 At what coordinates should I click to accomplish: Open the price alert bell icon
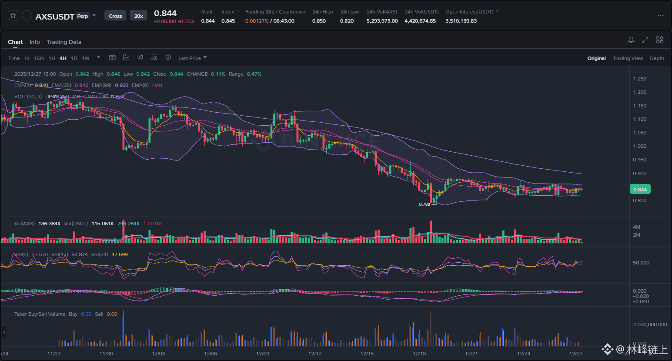[x=631, y=40]
